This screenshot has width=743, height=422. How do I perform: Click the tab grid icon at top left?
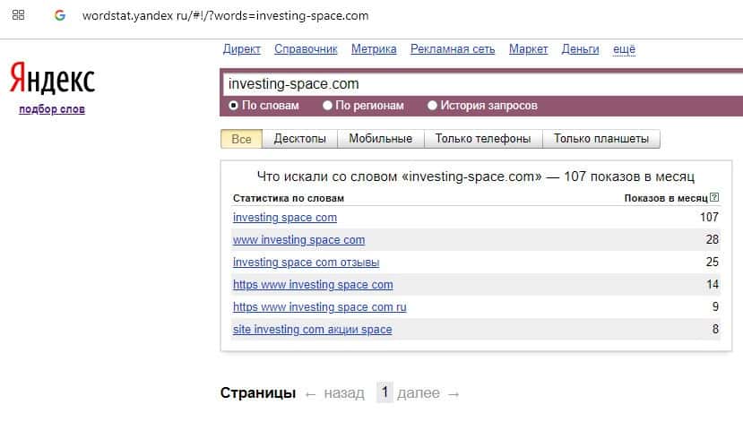click(x=18, y=16)
